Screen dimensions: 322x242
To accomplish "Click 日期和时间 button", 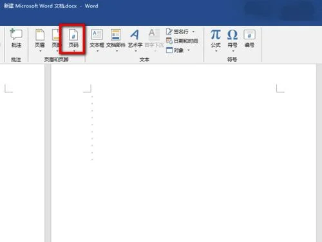I will (x=182, y=41).
